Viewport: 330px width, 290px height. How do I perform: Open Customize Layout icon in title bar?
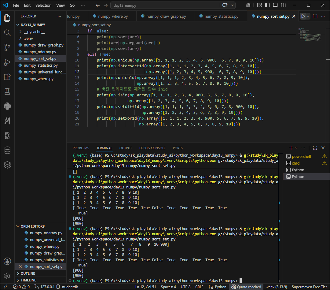(x=259, y=5)
